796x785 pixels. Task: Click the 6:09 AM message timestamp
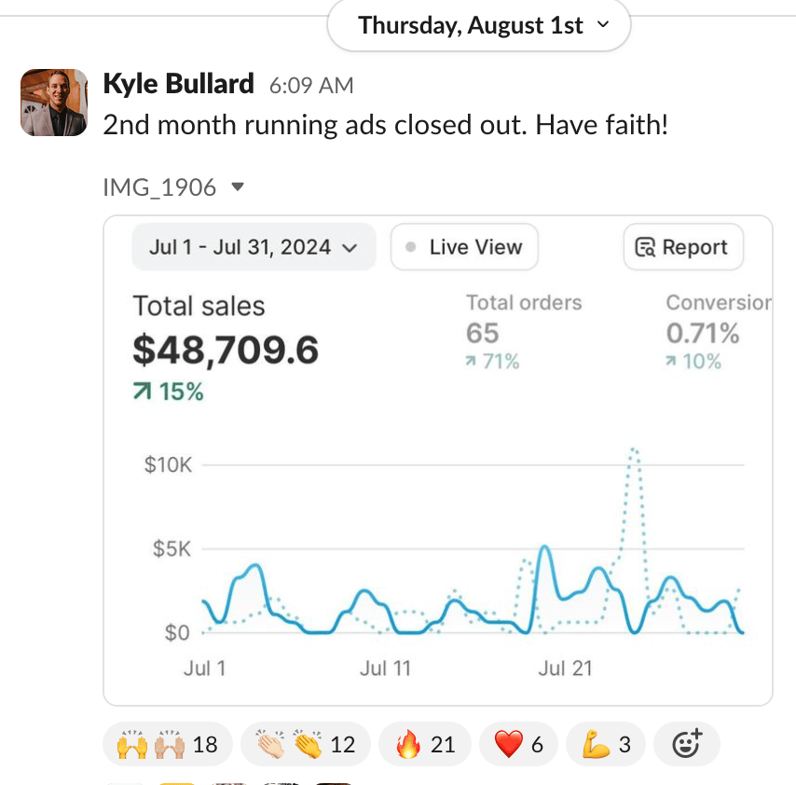[x=311, y=86]
